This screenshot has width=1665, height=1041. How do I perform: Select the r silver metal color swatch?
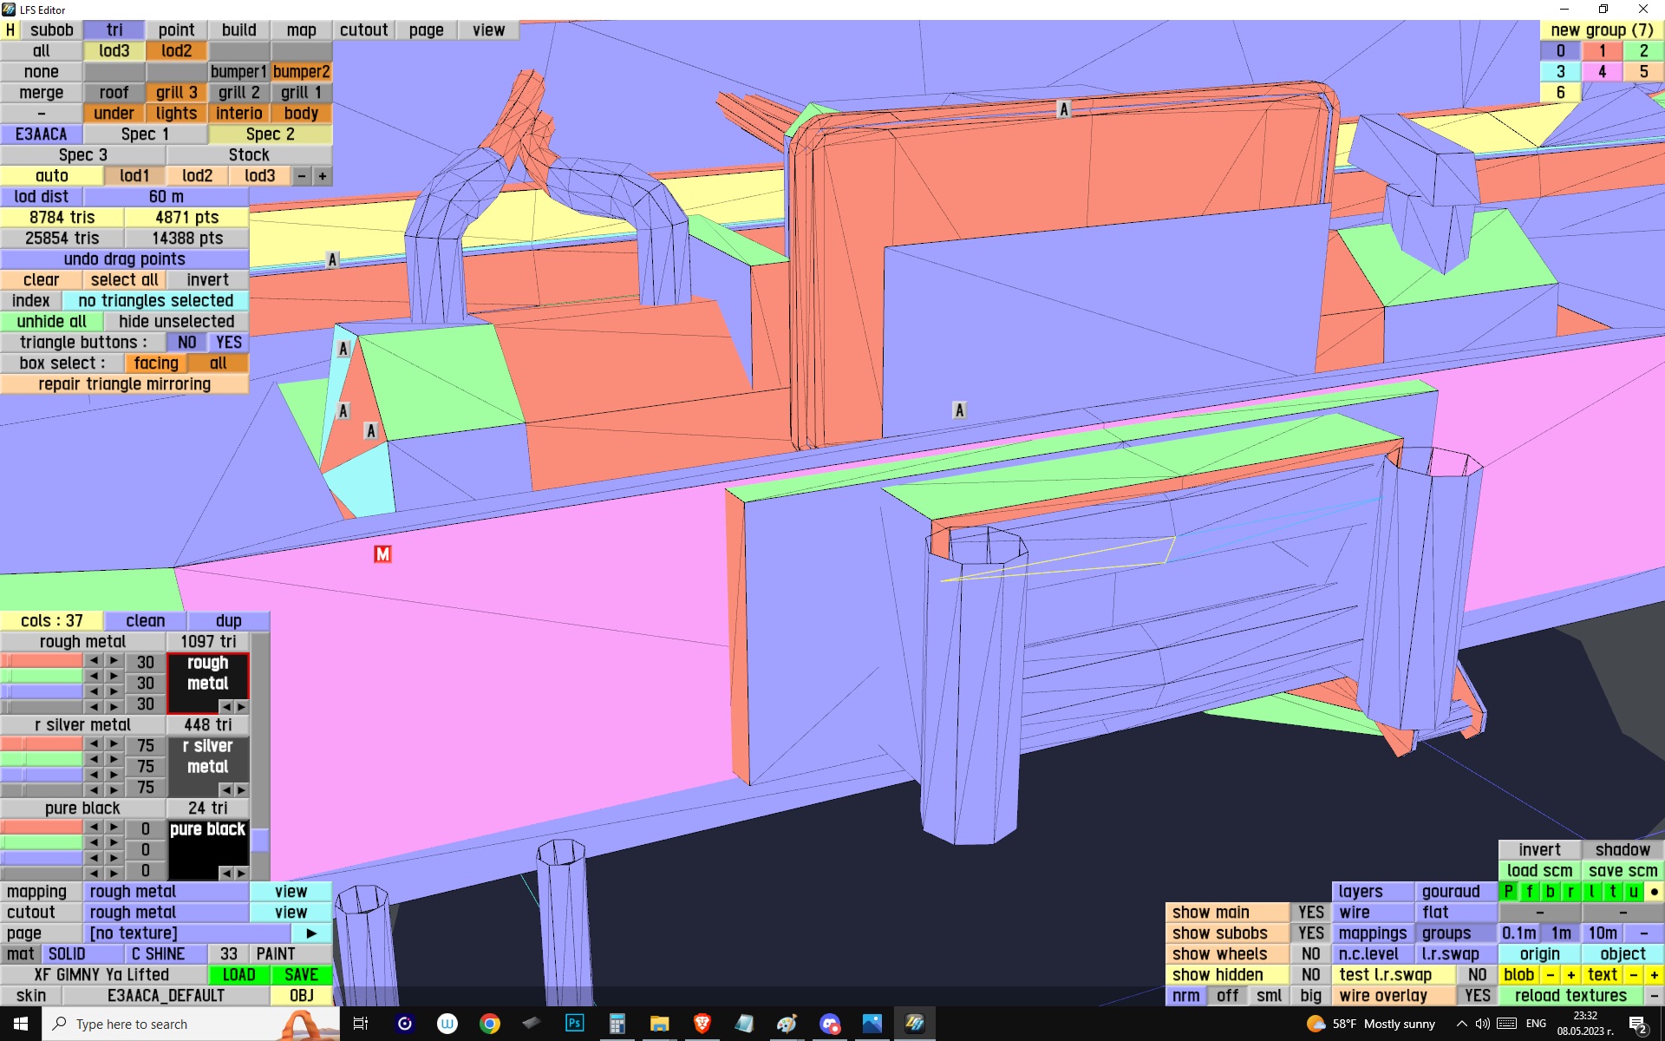208,757
